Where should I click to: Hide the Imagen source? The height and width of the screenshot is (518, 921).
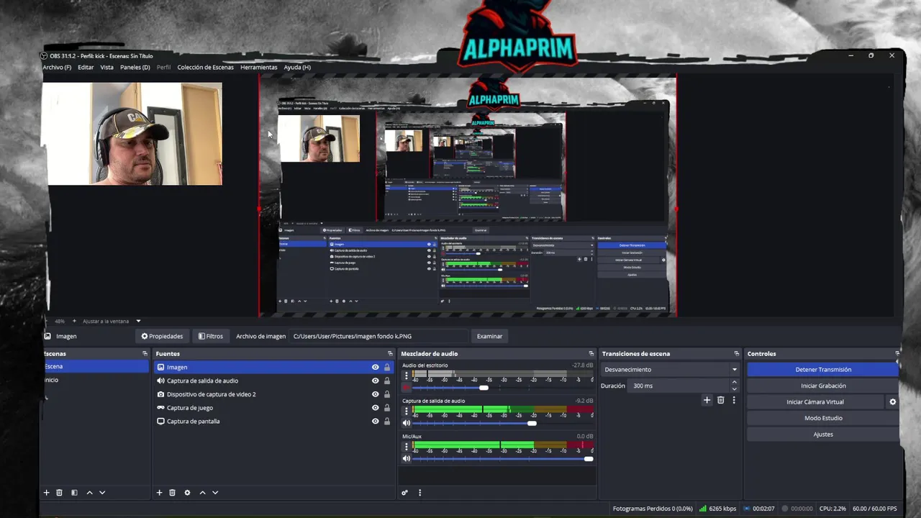pyautogui.click(x=375, y=367)
